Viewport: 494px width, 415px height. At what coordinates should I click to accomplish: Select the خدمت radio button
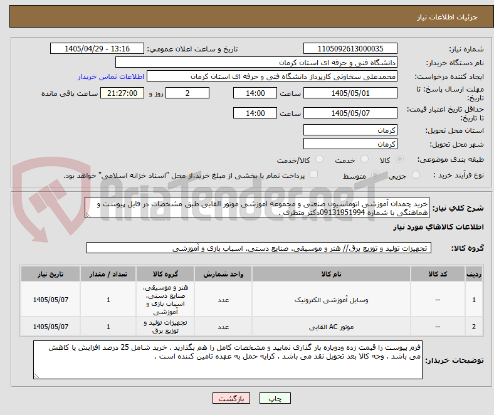point(364,159)
